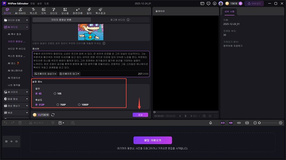
Task: Click the info icon beside 참고용 비디오
Action: [x=128, y=20]
